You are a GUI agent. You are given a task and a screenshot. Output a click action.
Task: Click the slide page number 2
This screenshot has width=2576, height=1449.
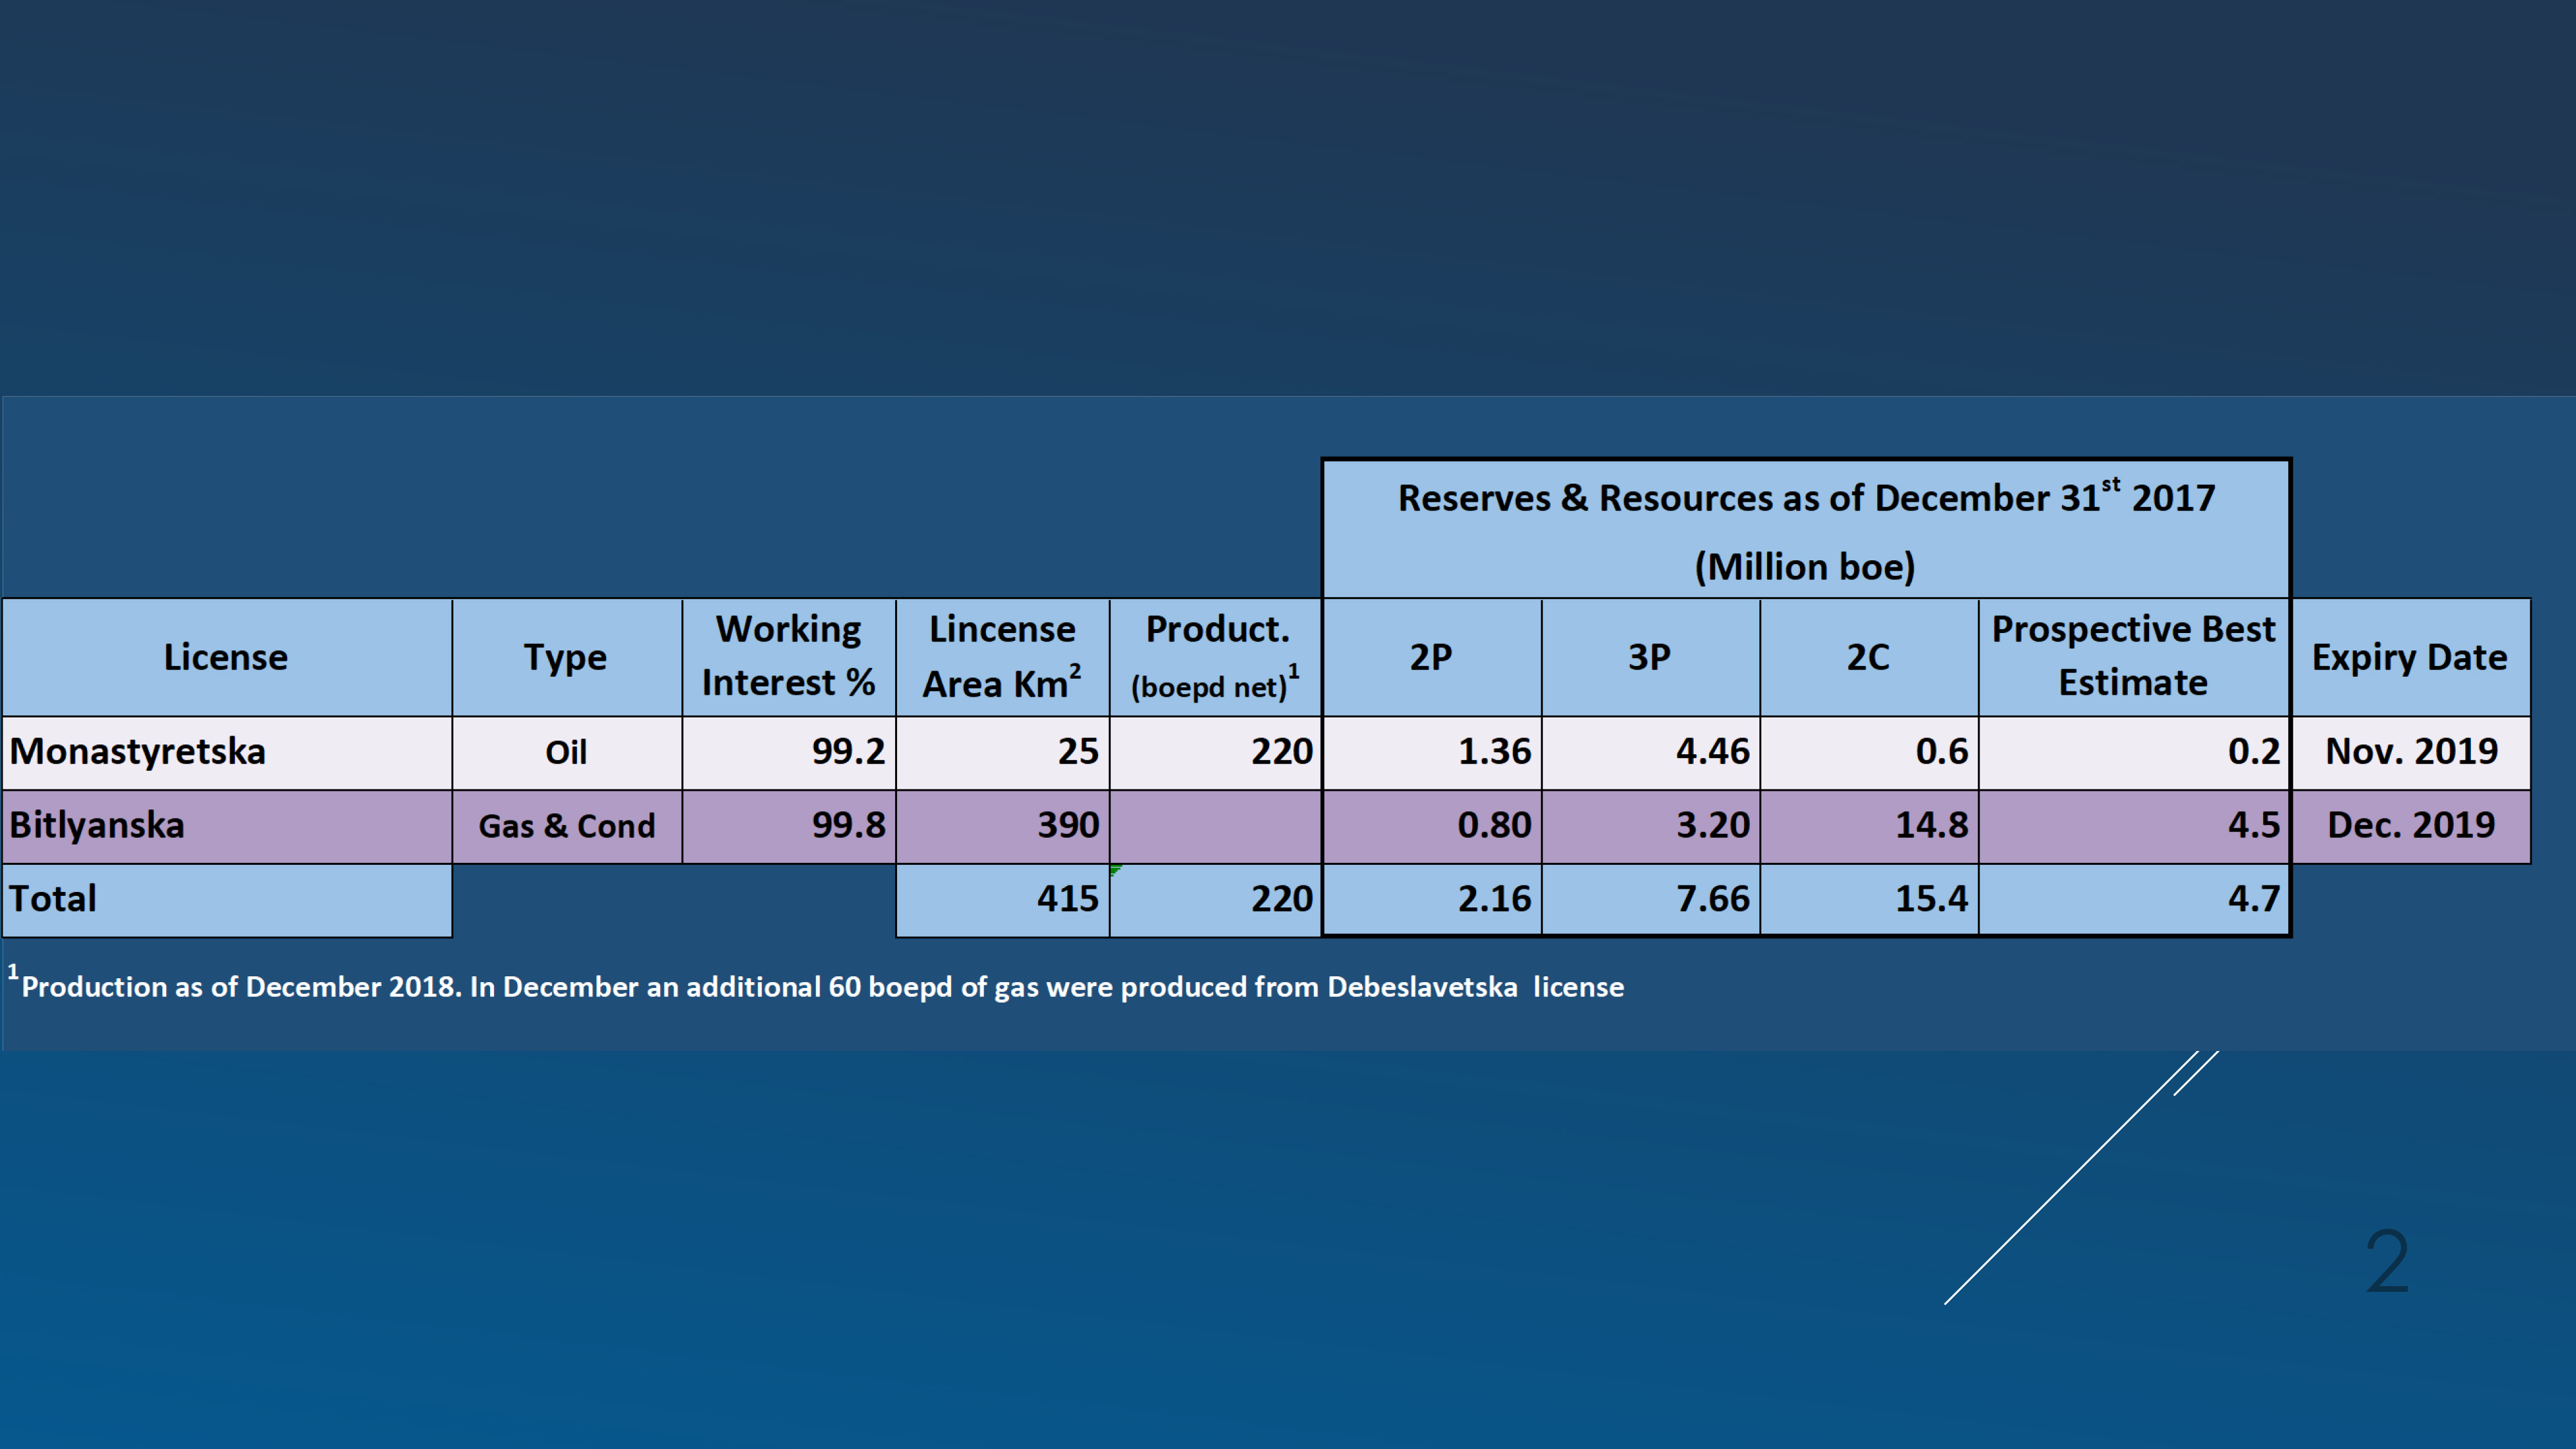2388,1261
